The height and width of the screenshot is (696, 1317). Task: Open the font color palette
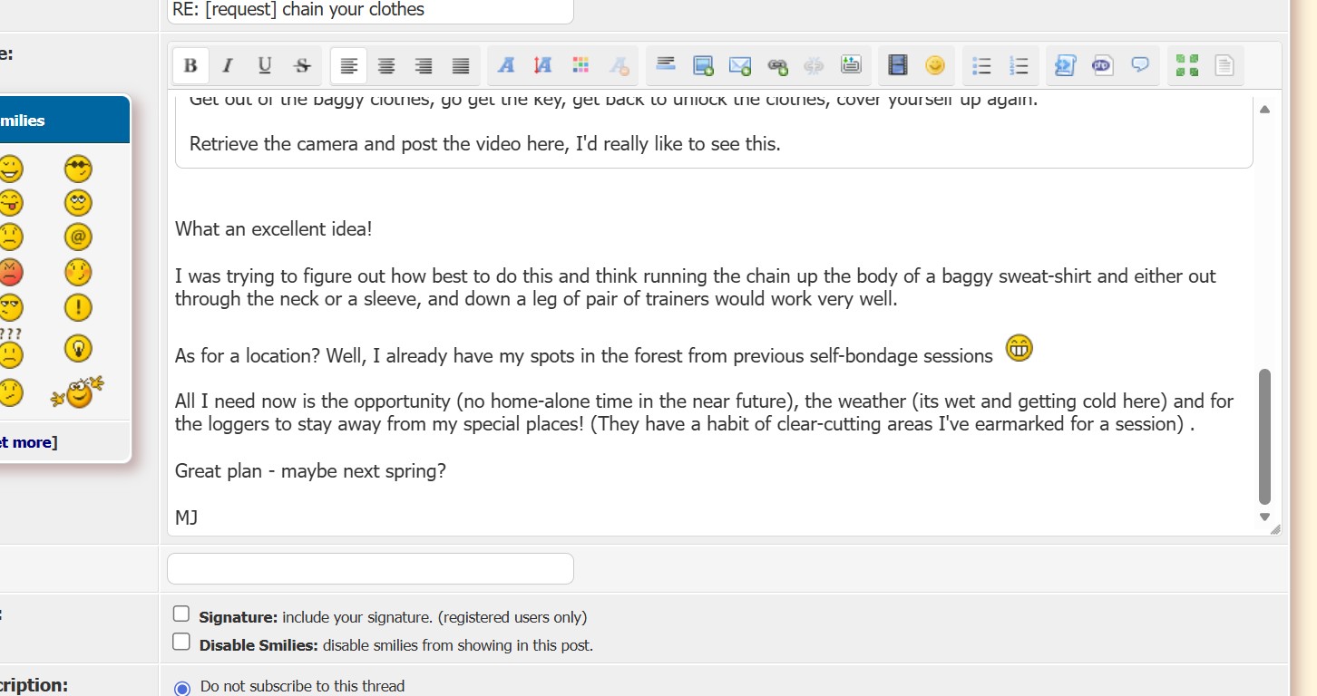click(580, 65)
